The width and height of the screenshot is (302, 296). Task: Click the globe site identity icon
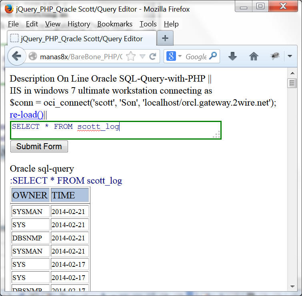pos(33,56)
